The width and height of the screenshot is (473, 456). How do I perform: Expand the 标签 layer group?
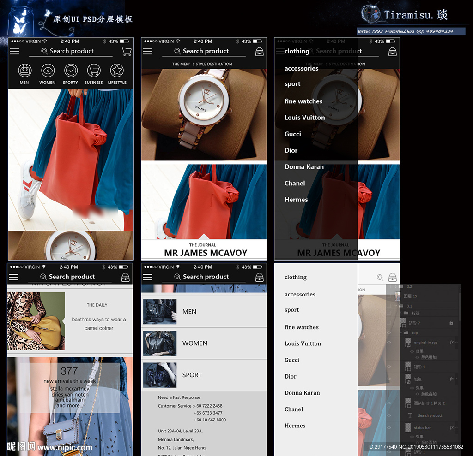[401, 313]
